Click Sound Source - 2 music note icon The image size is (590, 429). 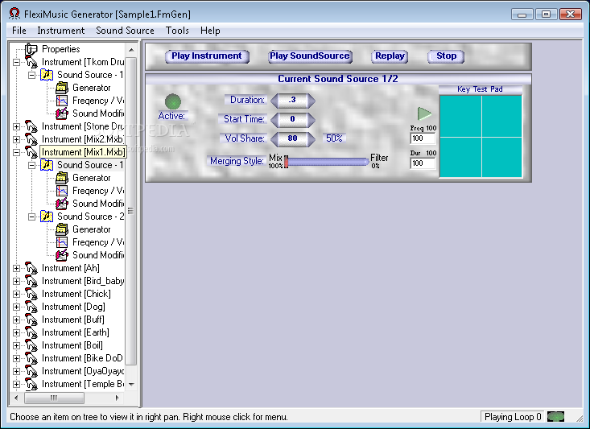tap(47, 217)
